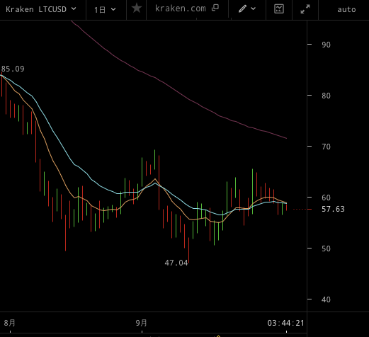Viewport: 369px width, 337px height.
Task: Open the 1日 timeframe dropdown
Action: pyautogui.click(x=105, y=10)
